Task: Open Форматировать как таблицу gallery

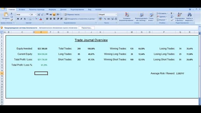Action: click(141, 17)
